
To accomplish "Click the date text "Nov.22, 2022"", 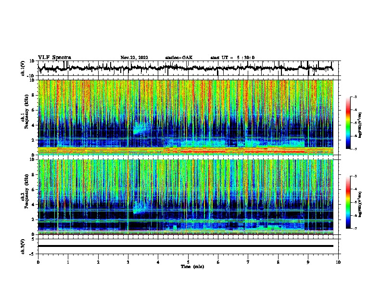I will (x=134, y=58).
